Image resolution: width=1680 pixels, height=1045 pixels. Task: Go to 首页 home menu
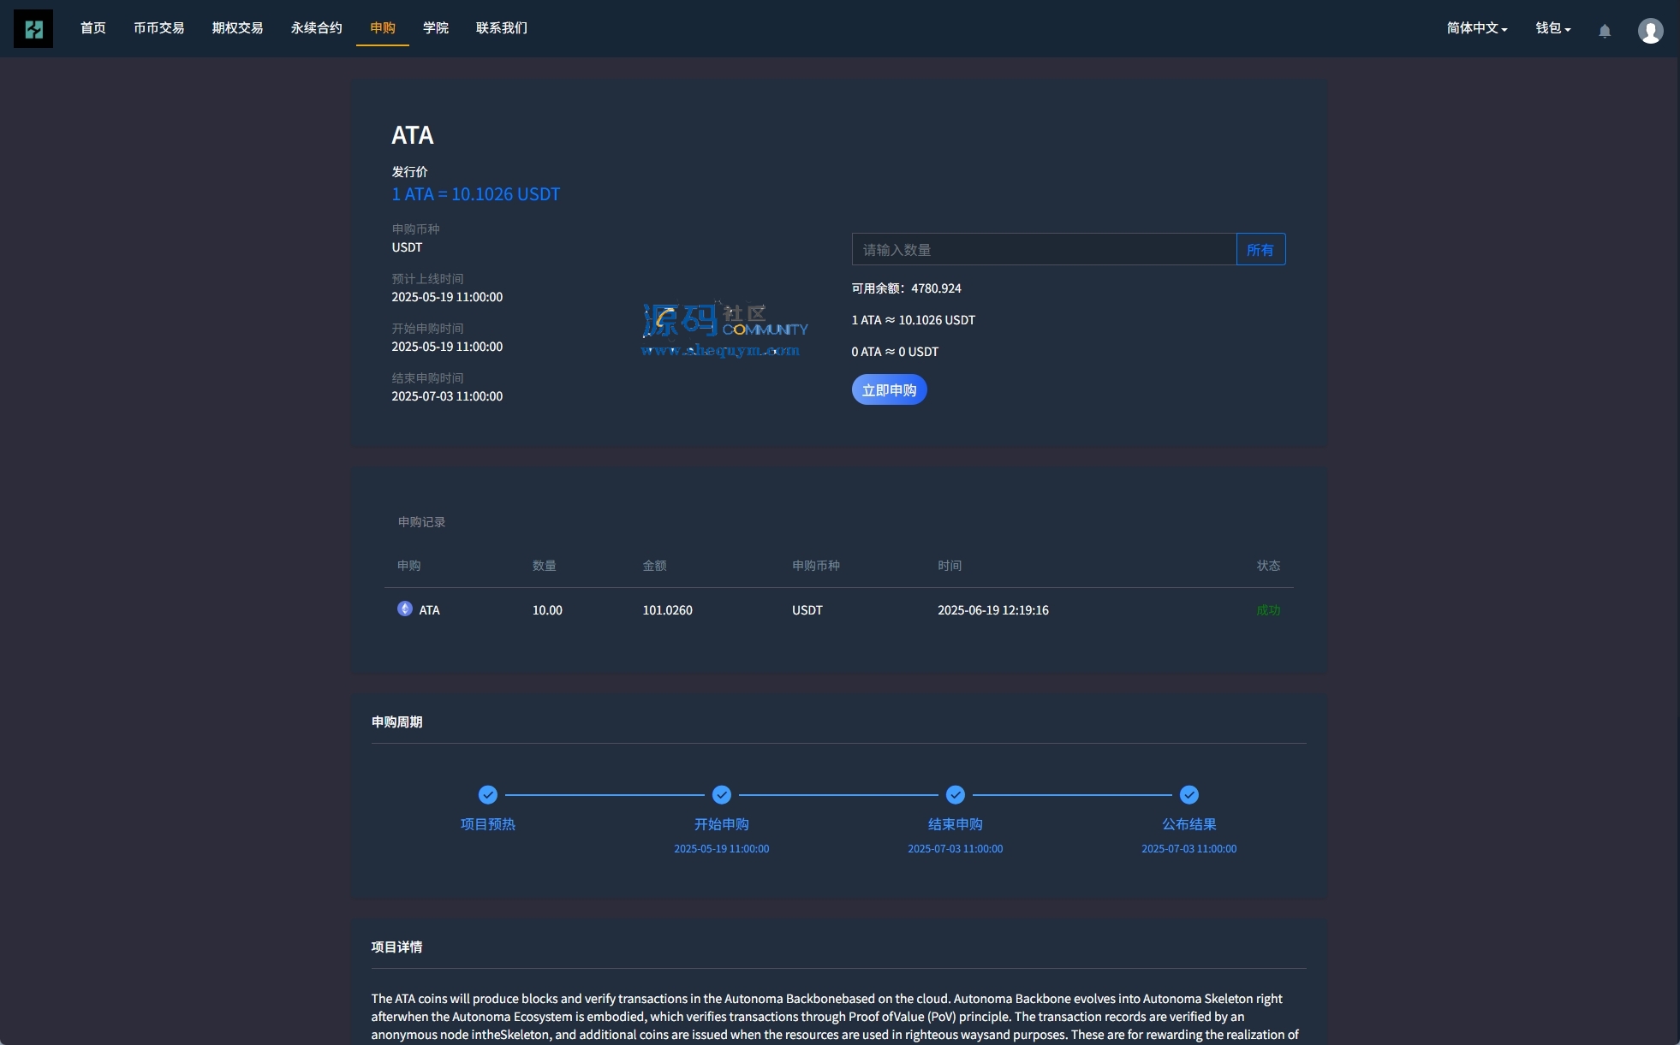[x=93, y=28]
